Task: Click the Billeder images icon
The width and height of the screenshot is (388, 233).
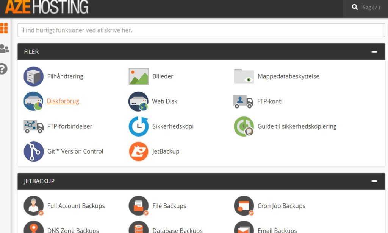Action: pyautogui.click(x=139, y=77)
